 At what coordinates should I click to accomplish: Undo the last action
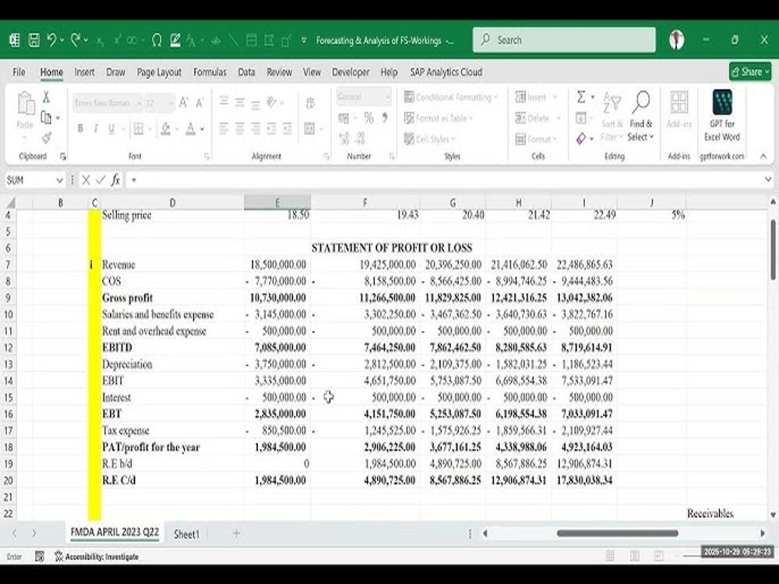tap(51, 40)
